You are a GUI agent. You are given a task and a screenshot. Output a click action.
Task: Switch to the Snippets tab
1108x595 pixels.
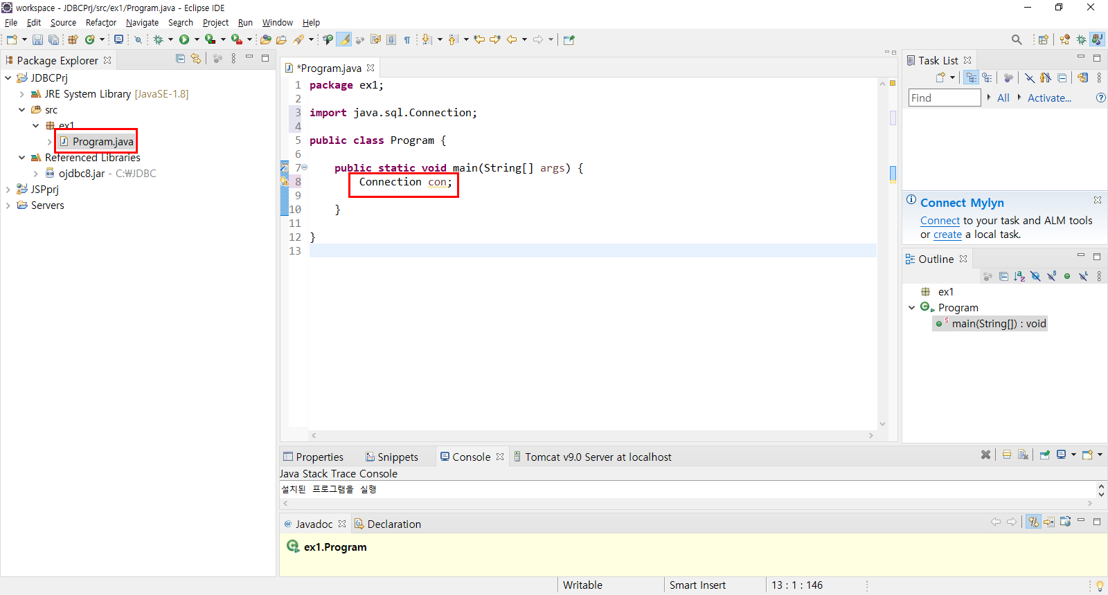point(392,457)
